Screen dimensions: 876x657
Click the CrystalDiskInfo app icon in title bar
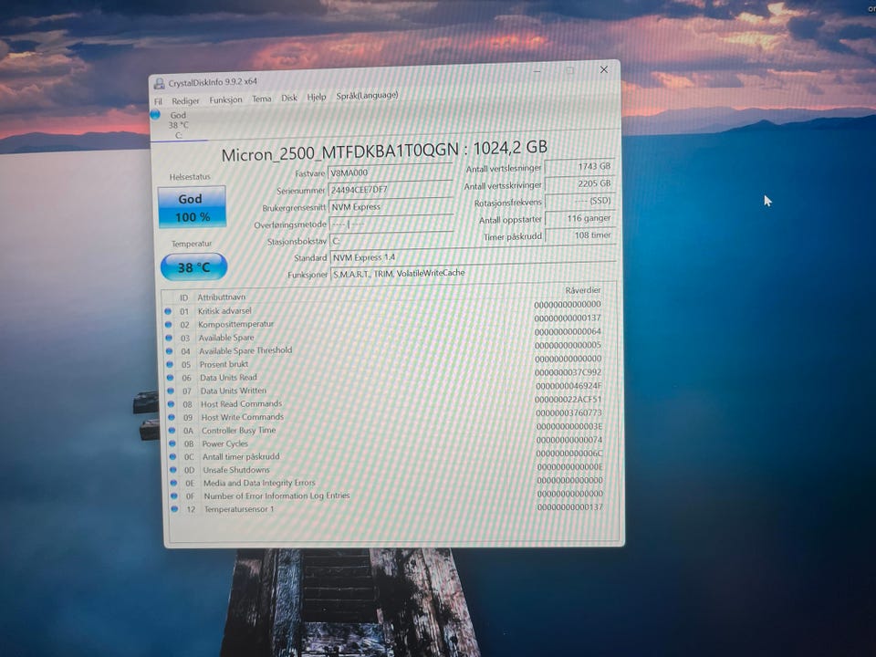[x=159, y=84]
